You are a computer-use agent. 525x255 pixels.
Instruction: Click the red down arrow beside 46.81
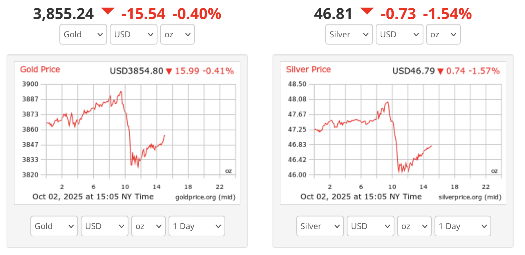tap(367, 12)
